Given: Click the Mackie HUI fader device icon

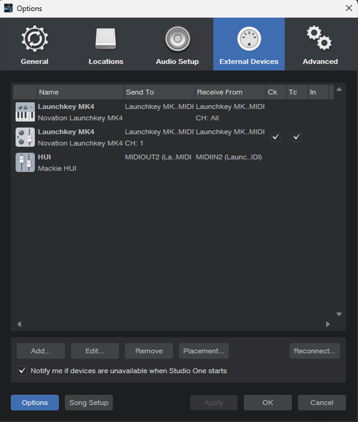Looking at the screenshot, I should coord(25,162).
